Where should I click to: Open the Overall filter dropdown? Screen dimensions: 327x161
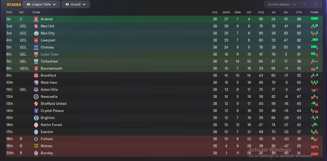coord(76,5)
